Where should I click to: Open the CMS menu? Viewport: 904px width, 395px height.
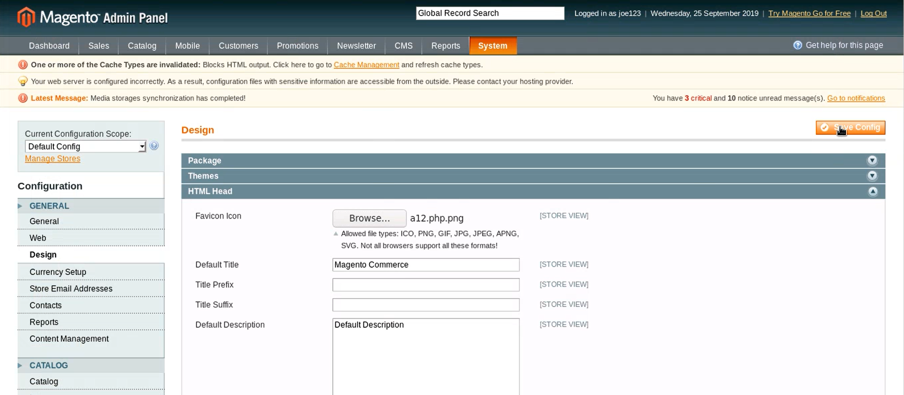[x=403, y=46]
